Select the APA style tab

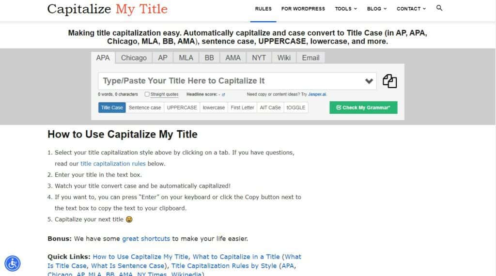[103, 58]
